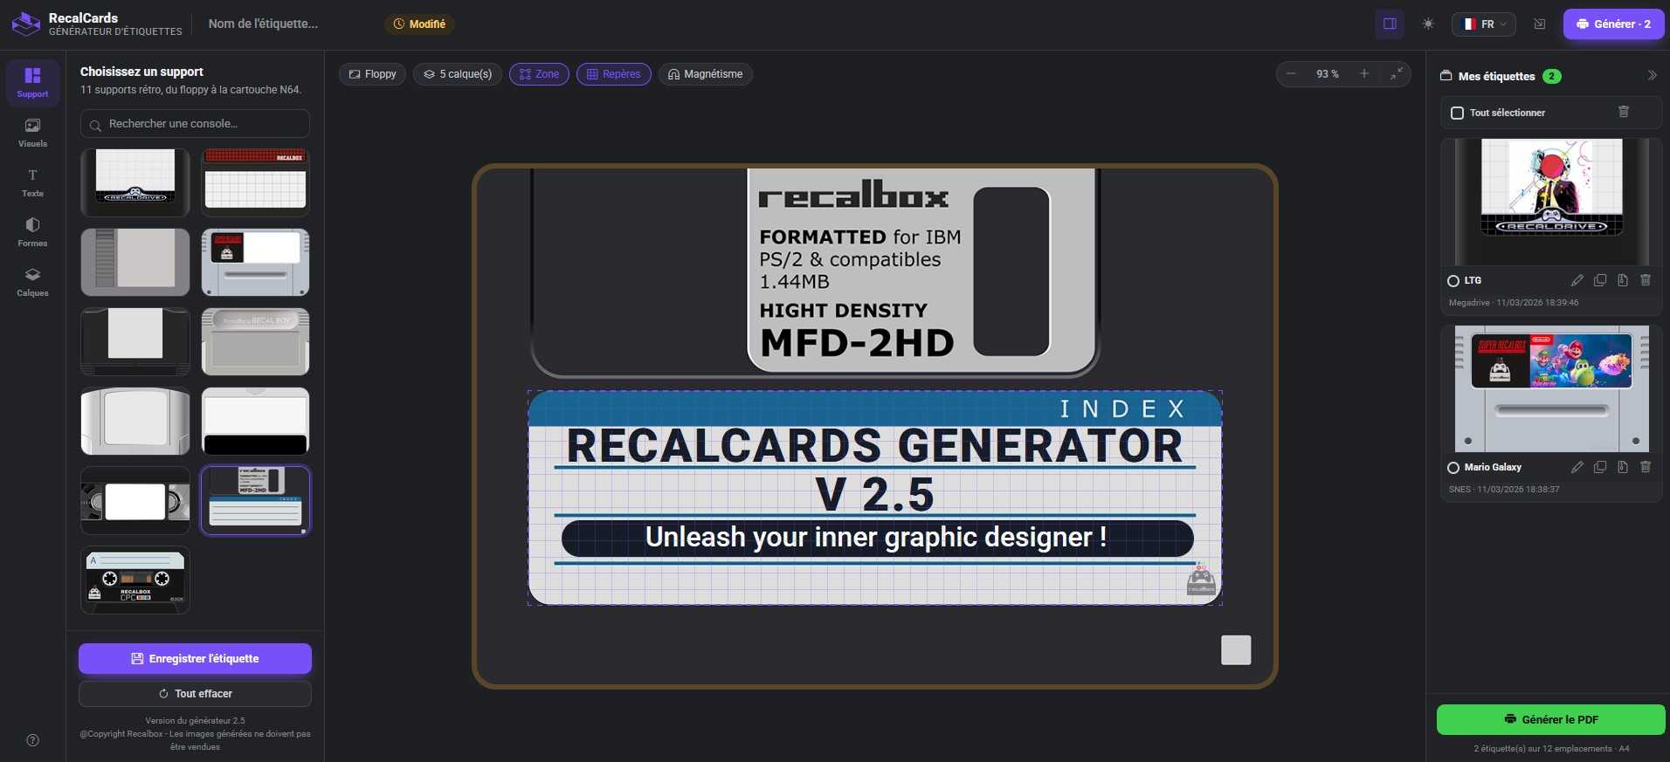
Task: Click the 'Modifié' status badge
Action: click(x=419, y=24)
